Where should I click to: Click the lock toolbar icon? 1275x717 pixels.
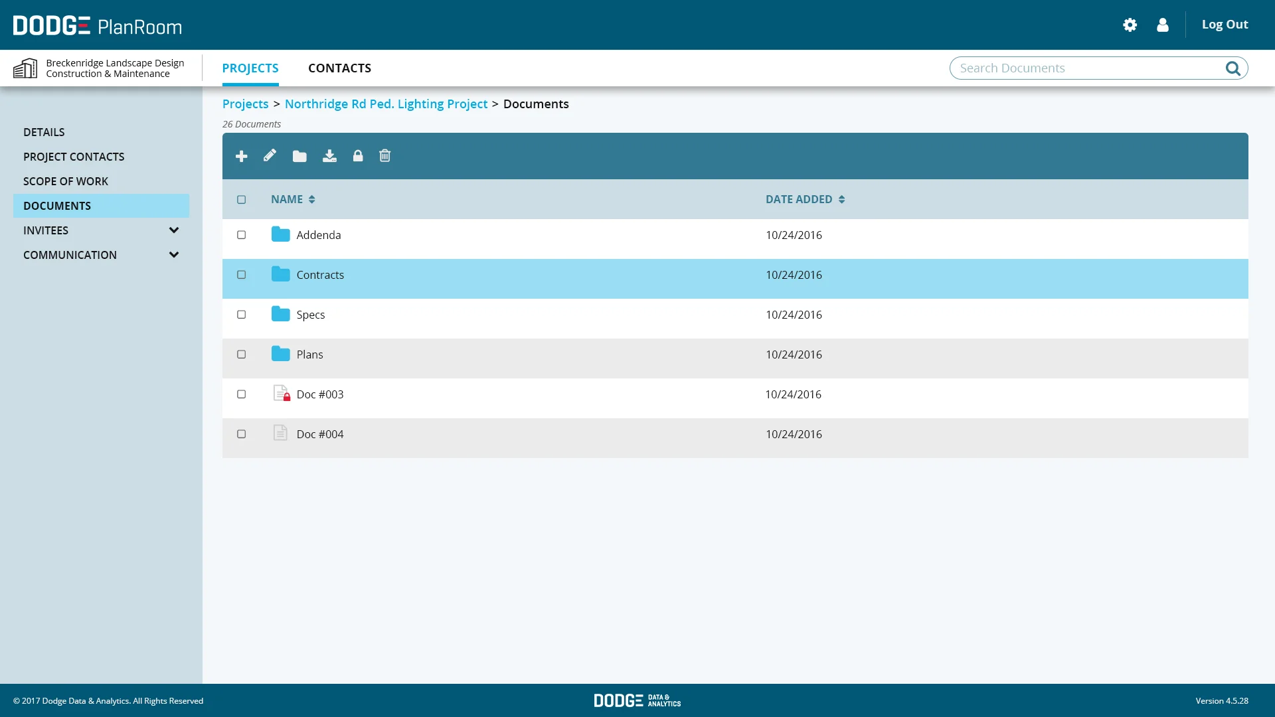[x=358, y=156]
